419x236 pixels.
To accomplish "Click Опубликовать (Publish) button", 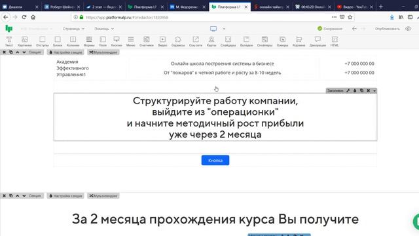I will tap(387, 29).
